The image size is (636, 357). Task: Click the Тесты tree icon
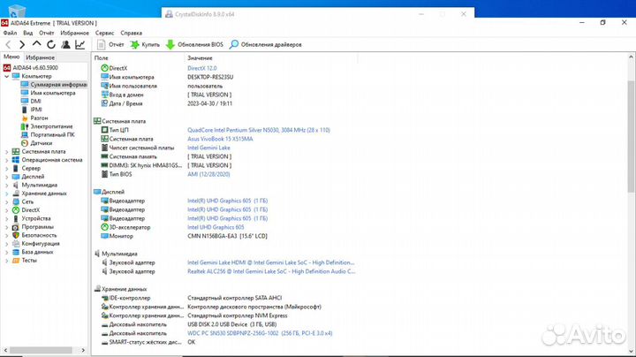pyautogui.click(x=16, y=261)
